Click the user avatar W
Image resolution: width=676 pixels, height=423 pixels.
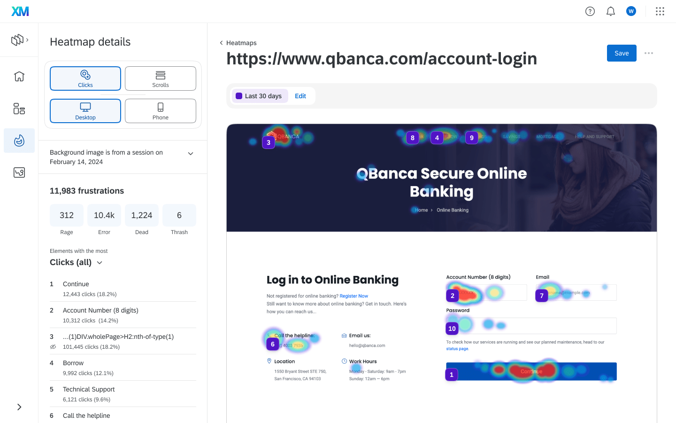(x=631, y=11)
